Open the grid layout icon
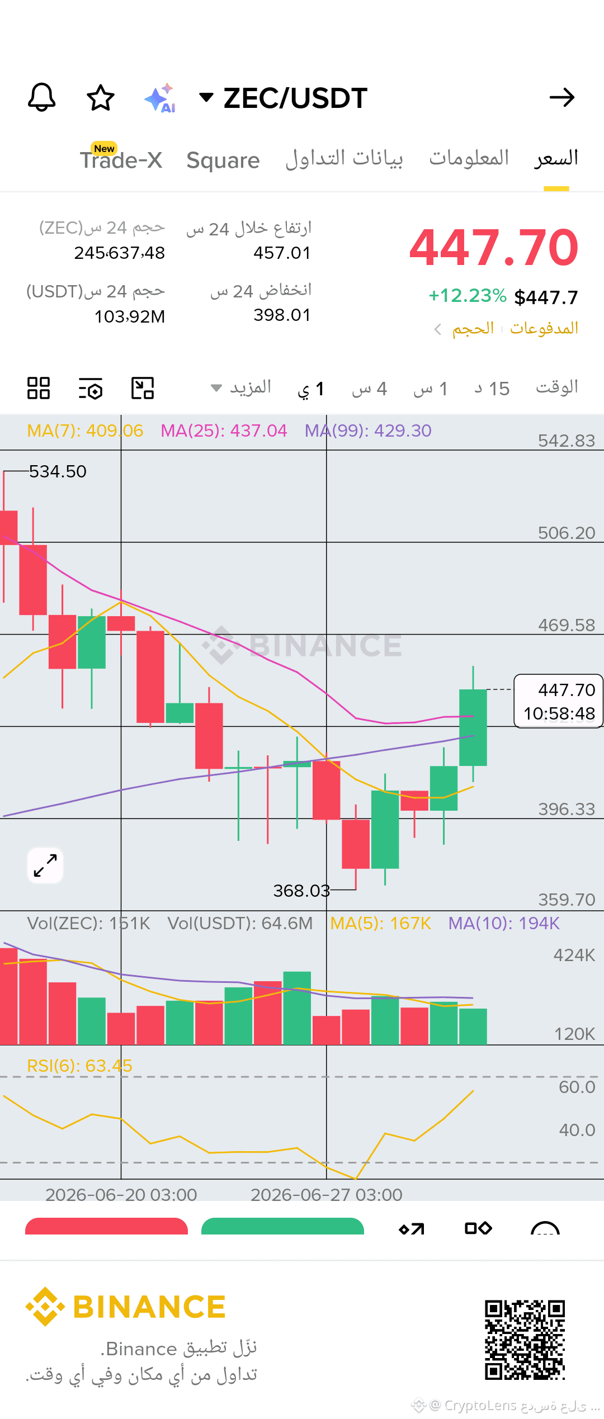604x1419 pixels. (39, 388)
